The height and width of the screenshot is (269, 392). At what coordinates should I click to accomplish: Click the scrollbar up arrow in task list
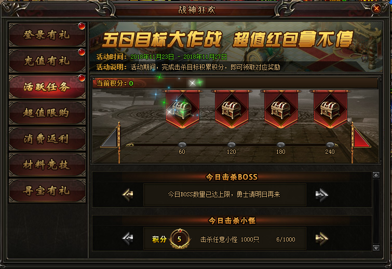tap(376, 175)
